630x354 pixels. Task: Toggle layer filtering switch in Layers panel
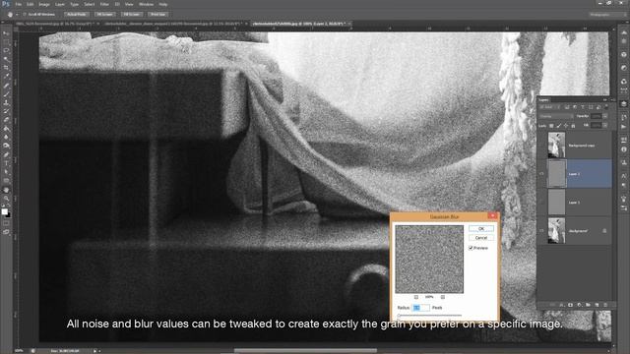pyautogui.click(x=606, y=107)
